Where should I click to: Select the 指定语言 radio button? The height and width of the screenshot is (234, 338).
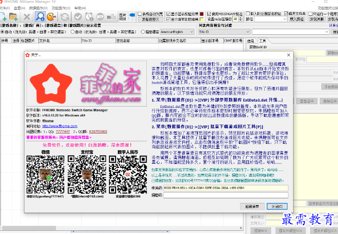point(143,32)
